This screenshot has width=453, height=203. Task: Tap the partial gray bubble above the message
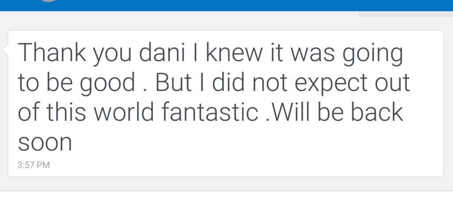(403, 14)
